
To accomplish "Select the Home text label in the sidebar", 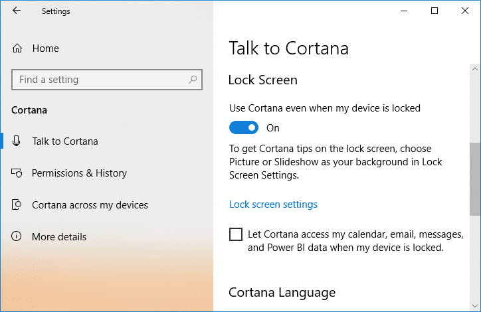I will pos(46,48).
